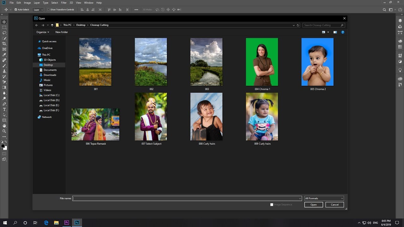Select the Path Selection tool
The height and width of the screenshot is (227, 404).
pos(4,115)
